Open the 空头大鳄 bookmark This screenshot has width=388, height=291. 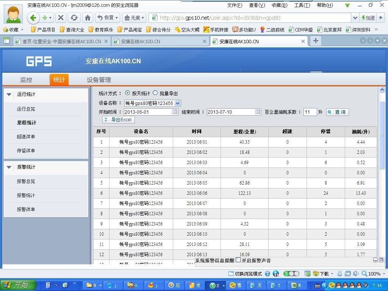(x=187, y=30)
